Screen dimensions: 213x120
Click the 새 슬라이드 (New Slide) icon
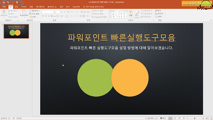point(24,12)
